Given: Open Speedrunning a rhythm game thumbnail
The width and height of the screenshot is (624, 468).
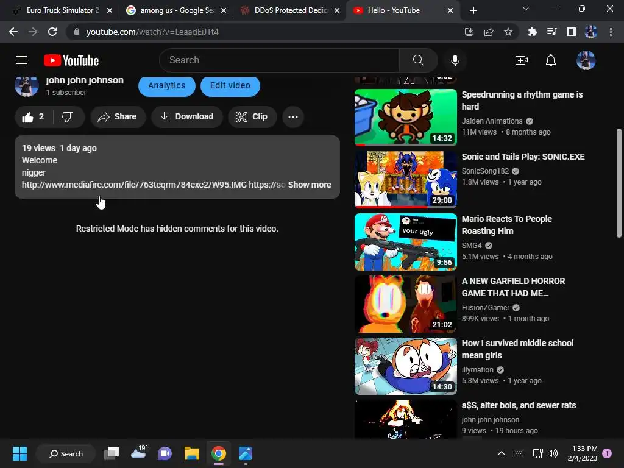Looking at the screenshot, I should pos(405,118).
